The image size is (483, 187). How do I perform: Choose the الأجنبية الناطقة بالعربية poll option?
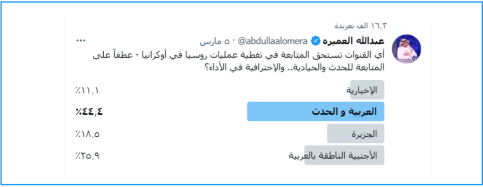(x=344, y=155)
